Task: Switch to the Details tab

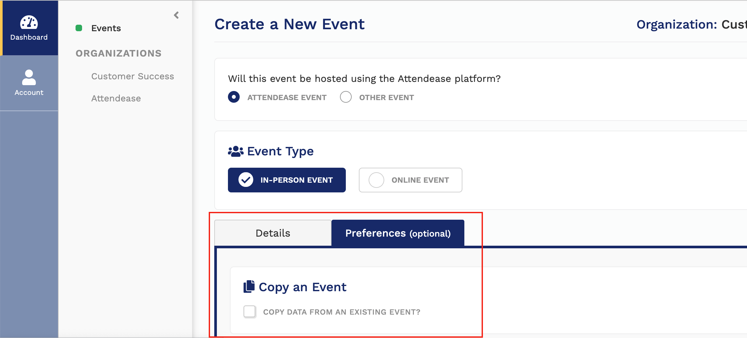Action: pos(273,233)
